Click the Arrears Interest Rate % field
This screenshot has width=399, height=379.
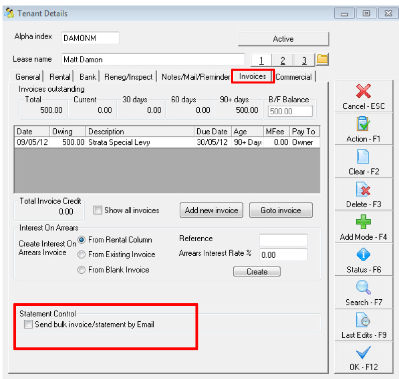coord(284,255)
